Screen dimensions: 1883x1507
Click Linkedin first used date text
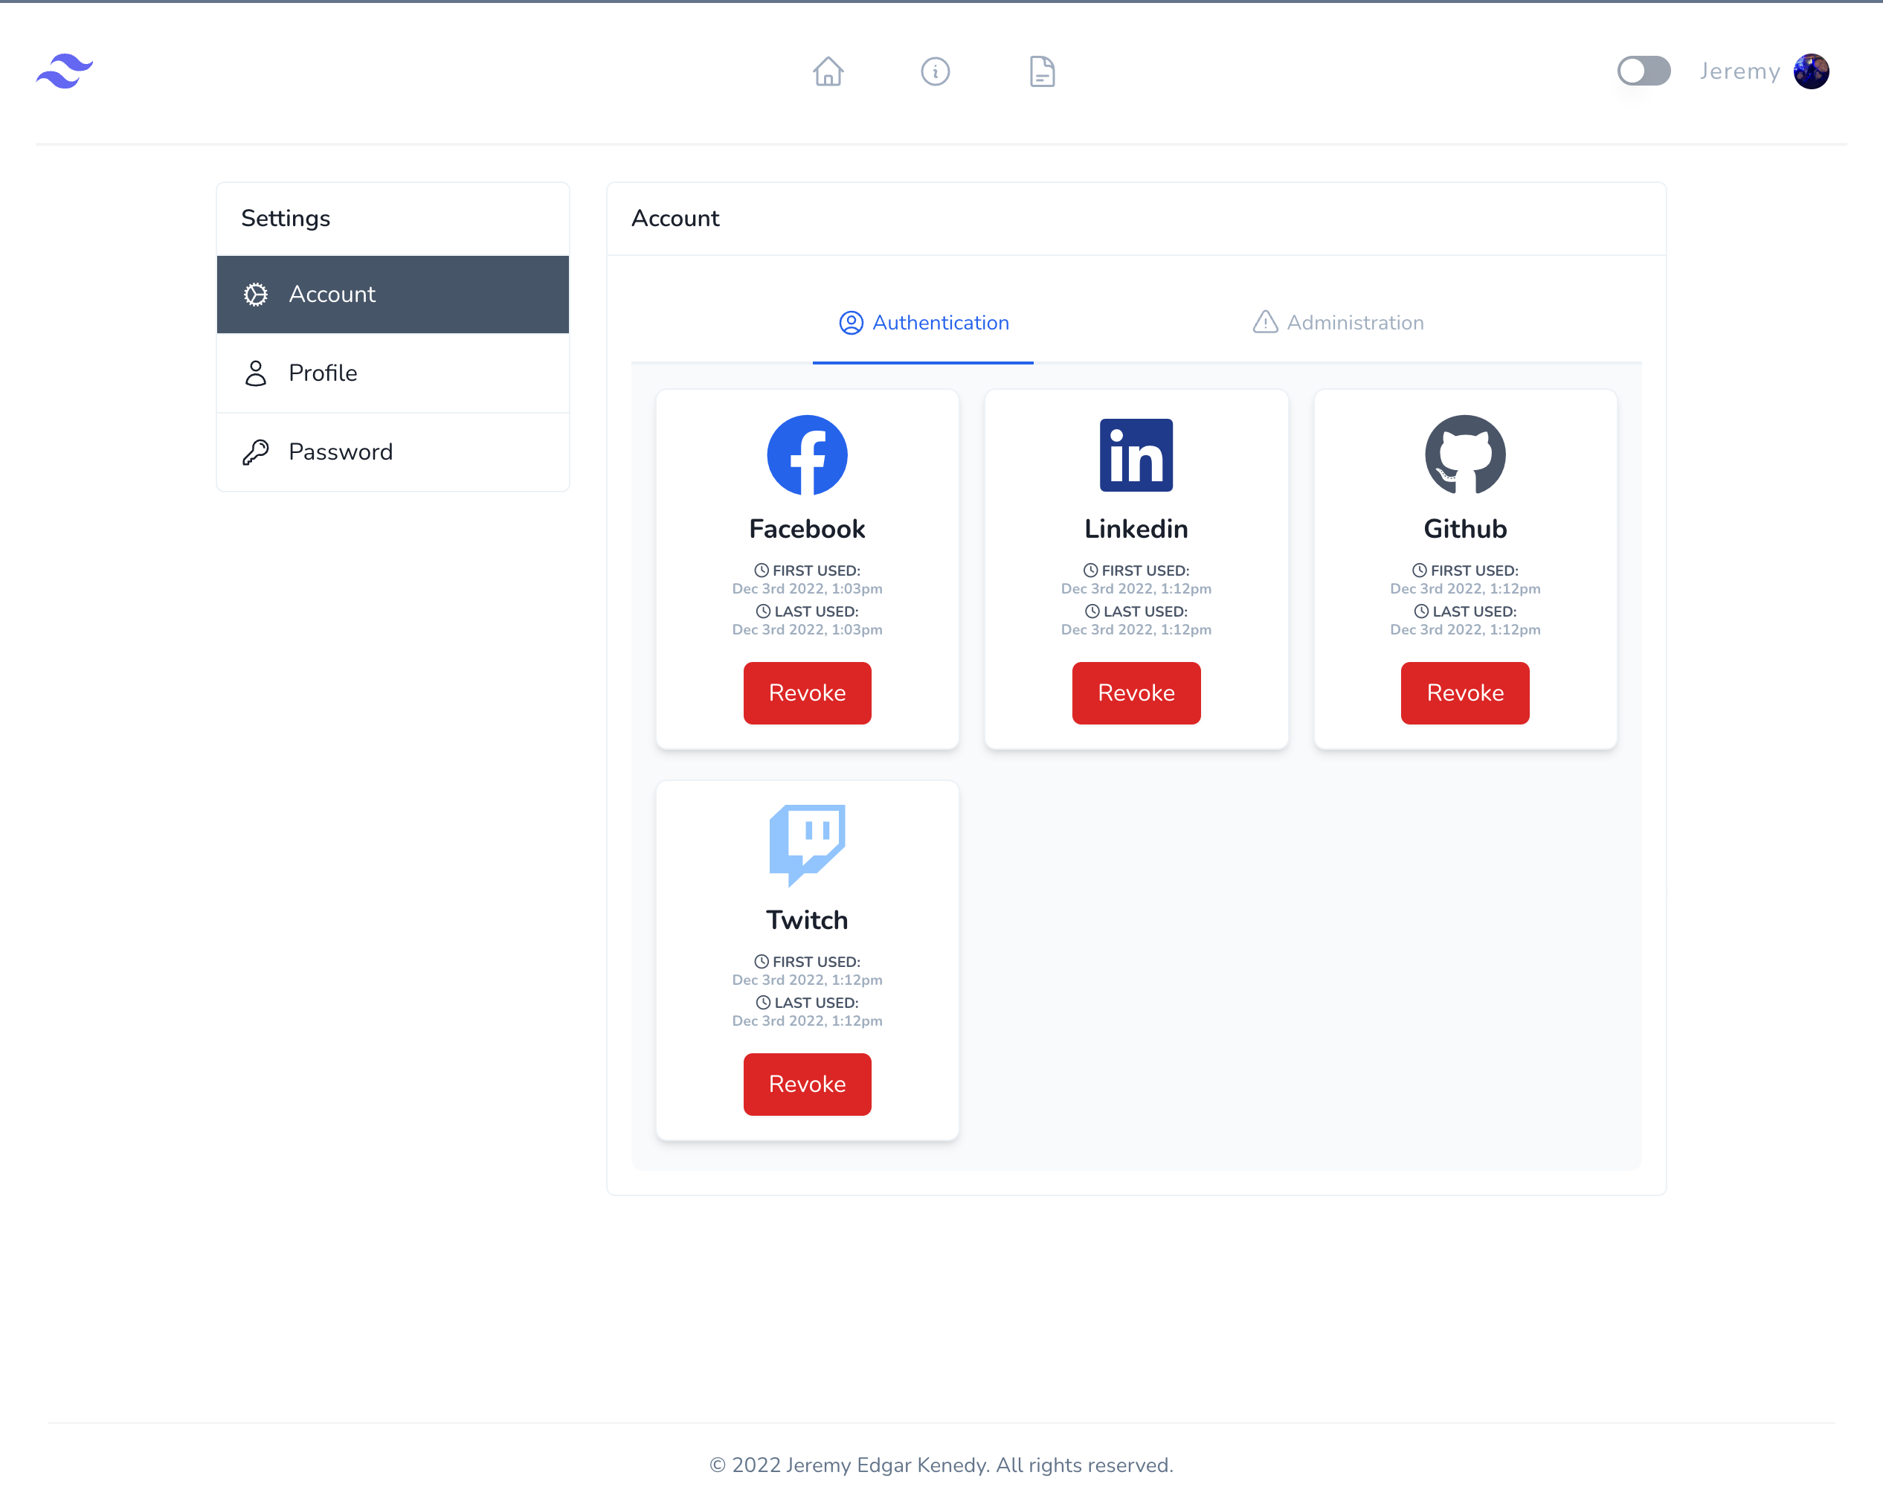point(1136,589)
